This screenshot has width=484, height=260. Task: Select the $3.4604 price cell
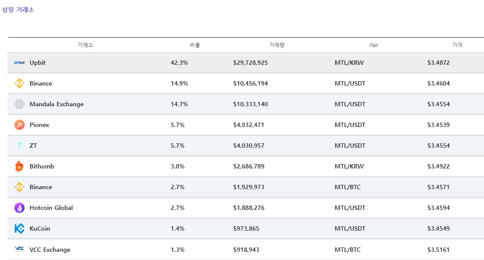[438, 83]
